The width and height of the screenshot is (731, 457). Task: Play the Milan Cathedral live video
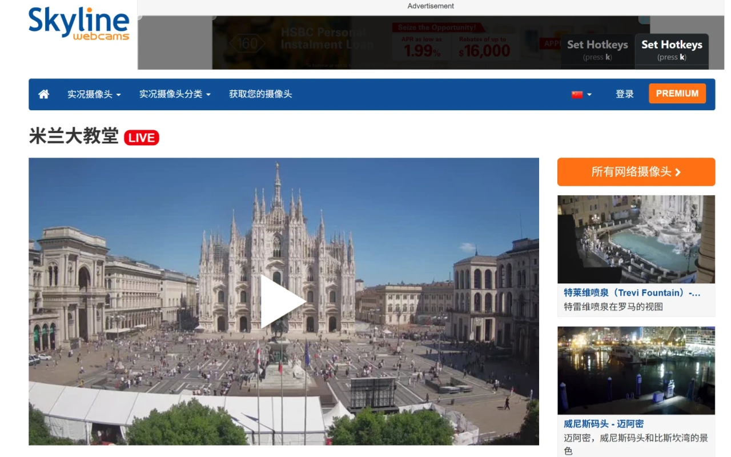283,301
